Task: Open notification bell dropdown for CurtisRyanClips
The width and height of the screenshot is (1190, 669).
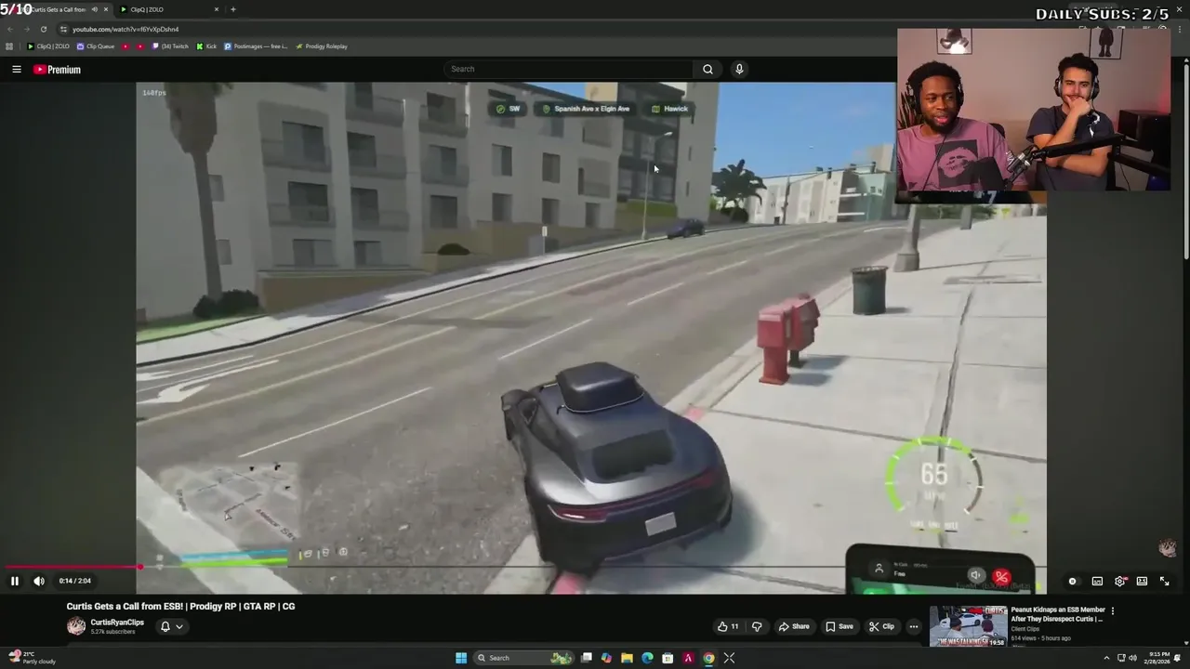Action: click(172, 626)
